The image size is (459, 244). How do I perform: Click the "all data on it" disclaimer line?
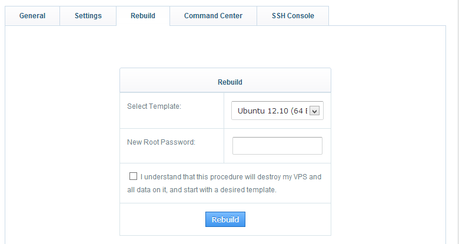202,190
